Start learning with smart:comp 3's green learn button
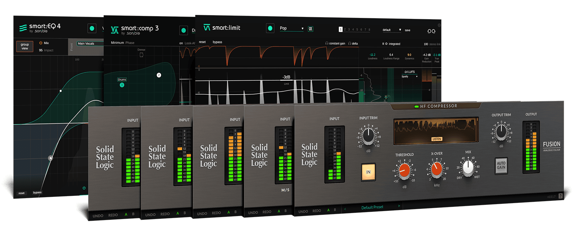The height and width of the screenshot is (236, 573). [x=183, y=31]
